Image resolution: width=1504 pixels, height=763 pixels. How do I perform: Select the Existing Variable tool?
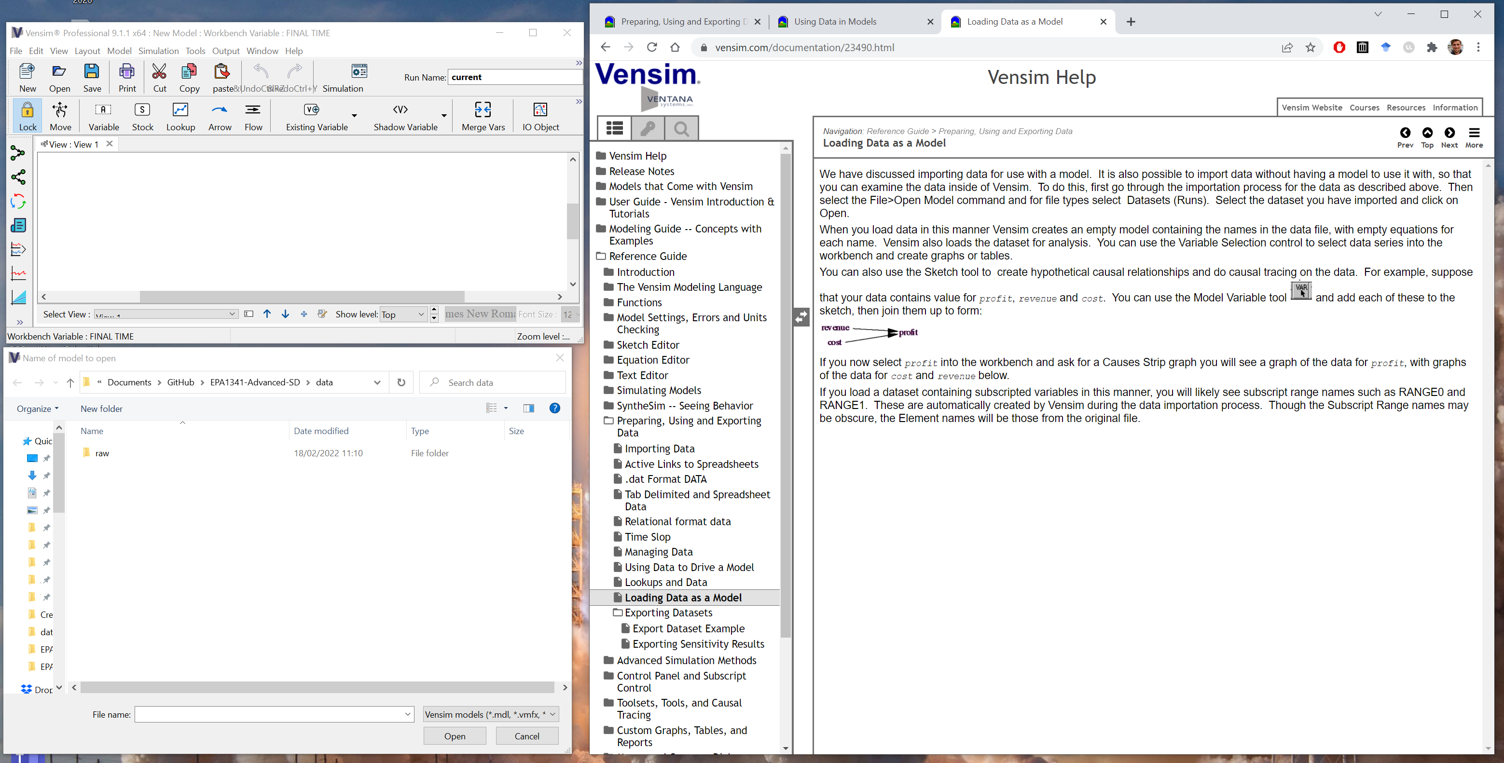[317, 116]
